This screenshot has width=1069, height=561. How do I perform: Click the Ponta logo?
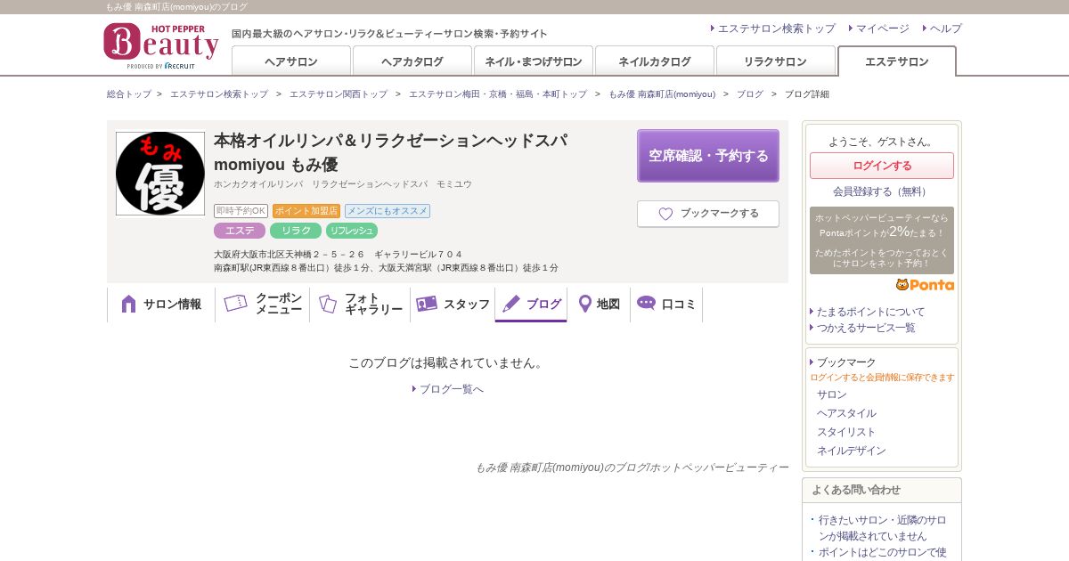coord(925,285)
